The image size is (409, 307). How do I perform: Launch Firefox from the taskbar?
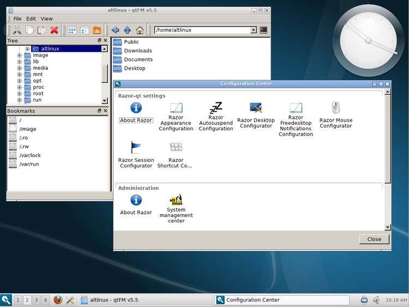pos(58,300)
